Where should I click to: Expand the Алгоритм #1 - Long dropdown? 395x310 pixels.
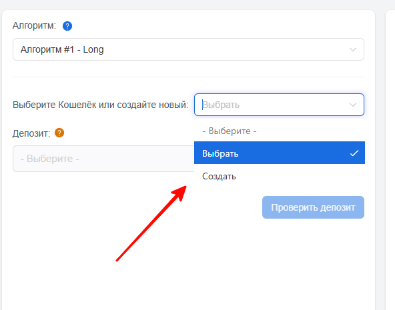188,49
